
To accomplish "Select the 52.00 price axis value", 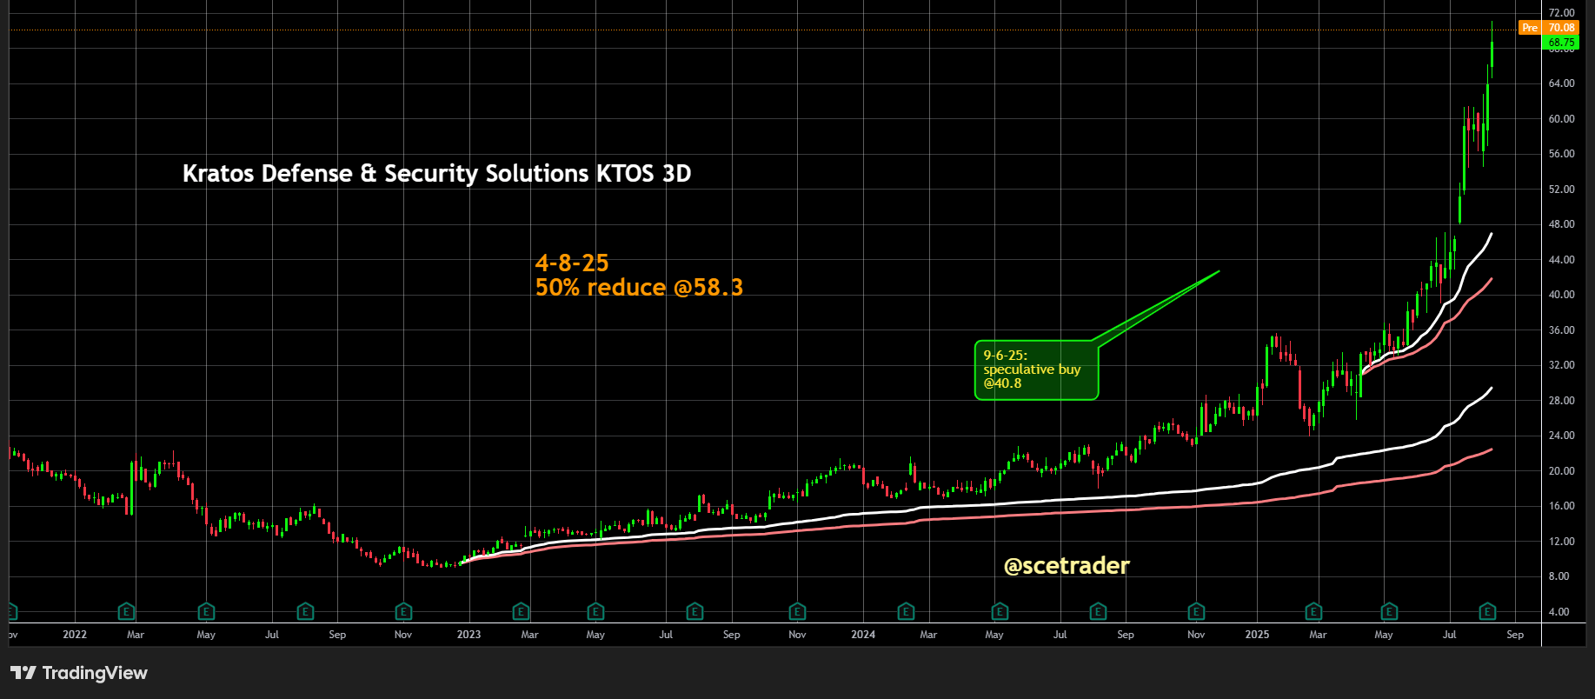I will pyautogui.click(x=1561, y=190).
